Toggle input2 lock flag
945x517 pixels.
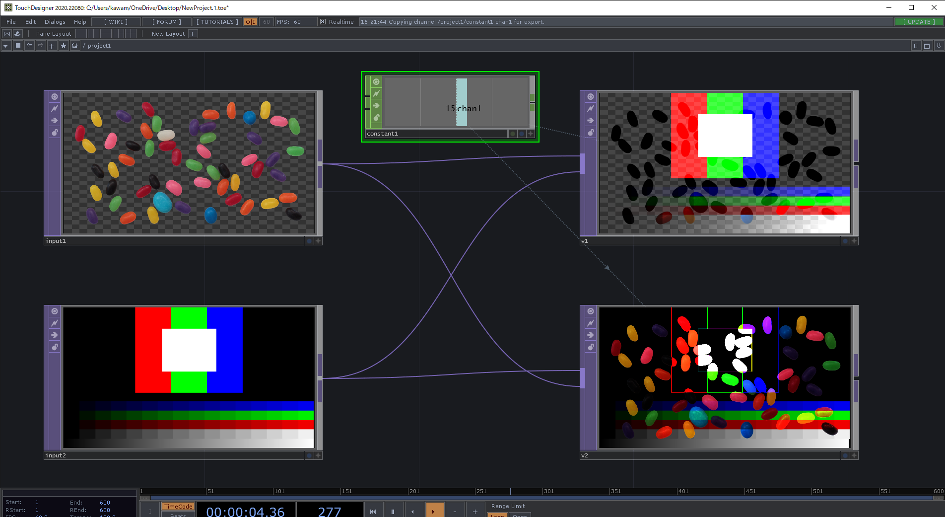tap(55, 347)
